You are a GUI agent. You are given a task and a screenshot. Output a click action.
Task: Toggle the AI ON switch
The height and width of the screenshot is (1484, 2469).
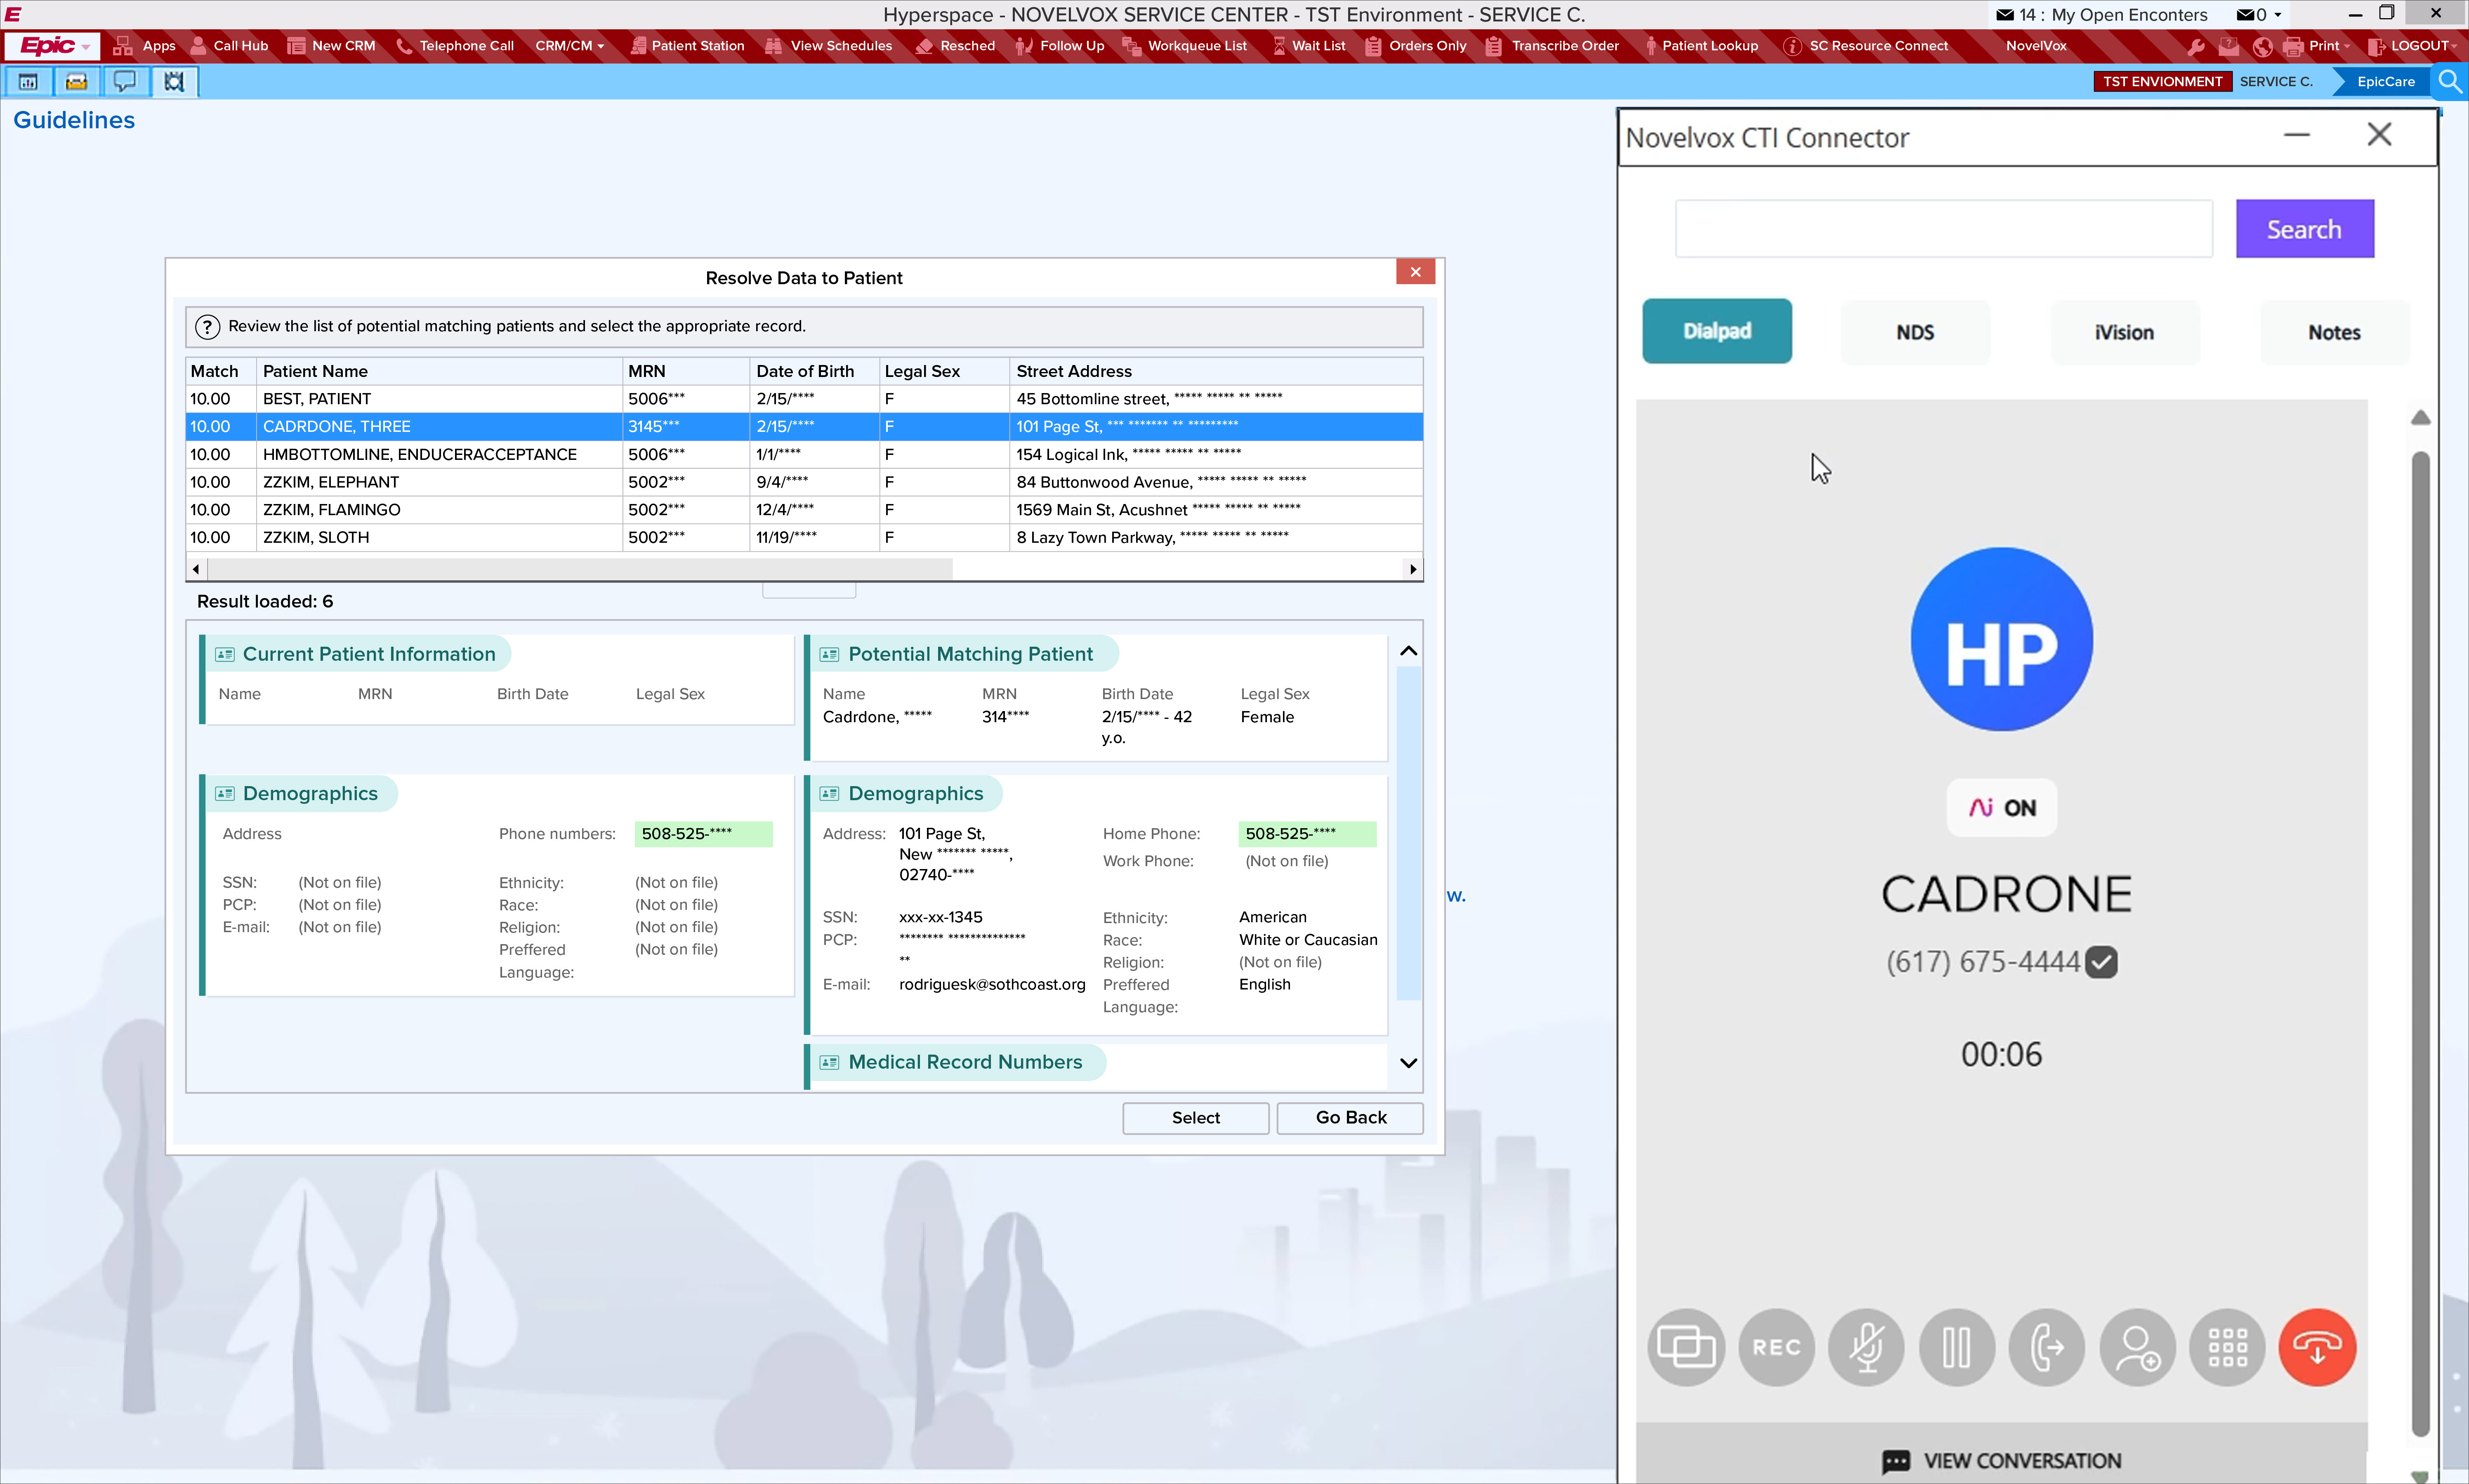tap(2001, 808)
